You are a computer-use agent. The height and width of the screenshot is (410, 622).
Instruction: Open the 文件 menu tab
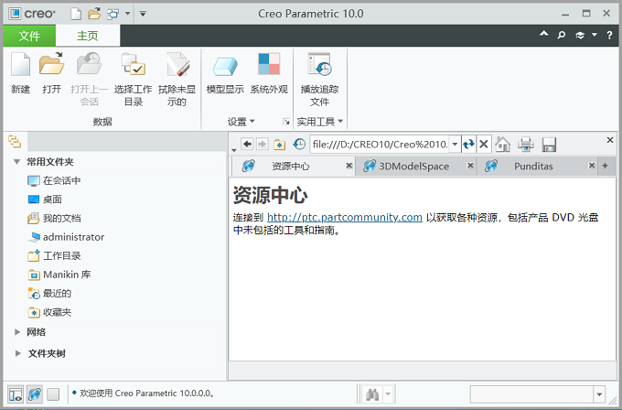point(28,36)
